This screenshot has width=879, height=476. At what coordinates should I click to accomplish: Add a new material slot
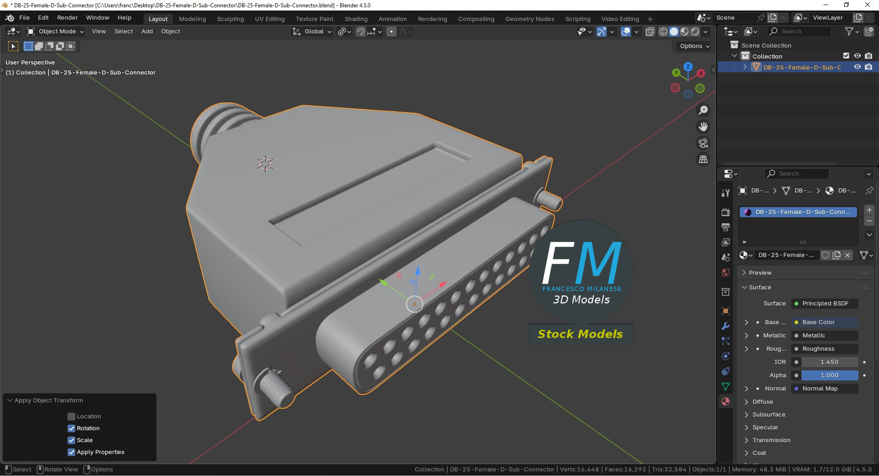point(869,210)
